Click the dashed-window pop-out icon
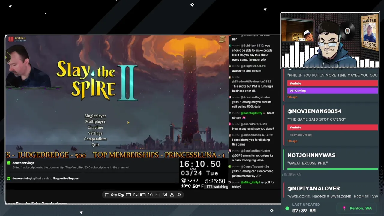Viewport: 384px width, 216px height. click(143, 195)
